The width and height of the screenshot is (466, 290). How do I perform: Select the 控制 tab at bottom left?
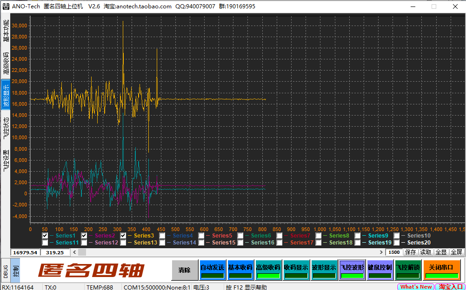click(15, 271)
